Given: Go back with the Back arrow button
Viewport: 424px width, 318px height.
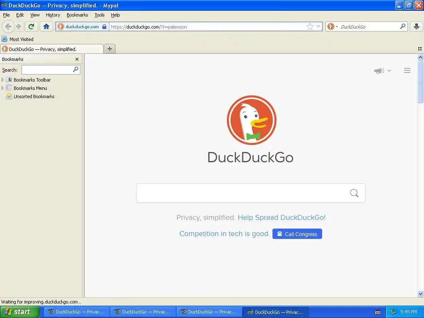Looking at the screenshot, I should [8, 26].
